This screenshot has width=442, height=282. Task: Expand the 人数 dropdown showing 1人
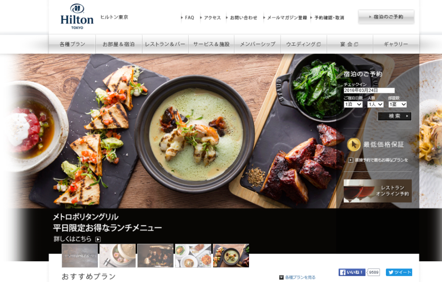click(376, 105)
